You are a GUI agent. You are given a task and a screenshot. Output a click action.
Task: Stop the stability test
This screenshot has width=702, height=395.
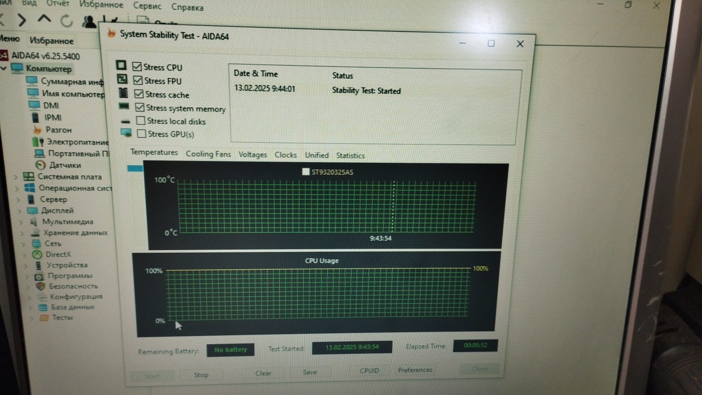click(x=201, y=375)
